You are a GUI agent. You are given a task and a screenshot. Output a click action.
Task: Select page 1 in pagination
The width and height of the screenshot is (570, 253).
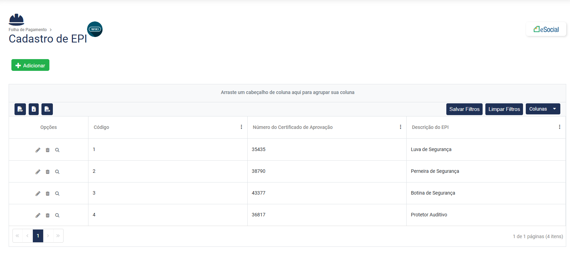[x=38, y=236]
